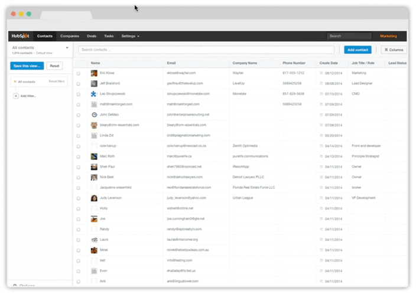The width and height of the screenshot is (416, 294).
Task: Click Save this view button
Action: tap(27, 66)
